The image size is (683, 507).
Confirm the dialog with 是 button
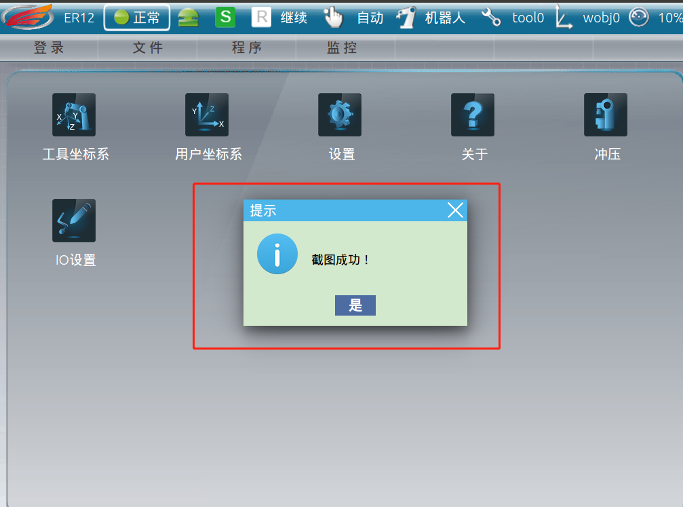coord(355,305)
